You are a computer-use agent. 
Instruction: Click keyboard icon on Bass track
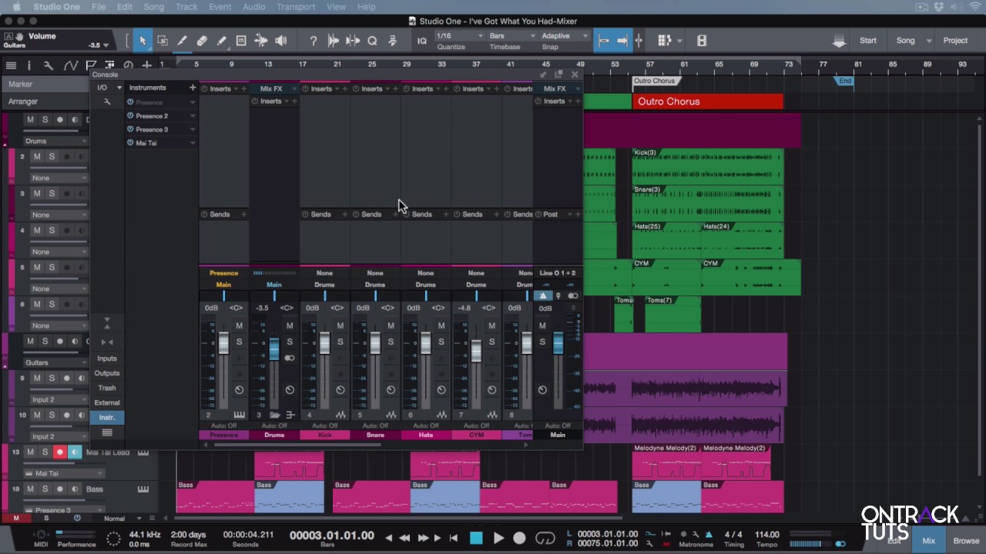(143, 489)
